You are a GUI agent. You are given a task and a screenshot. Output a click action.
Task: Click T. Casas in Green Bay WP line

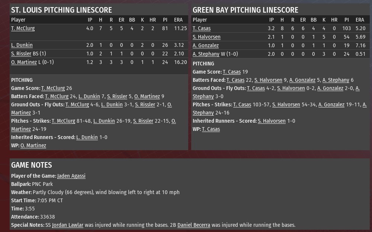[x=211, y=129]
